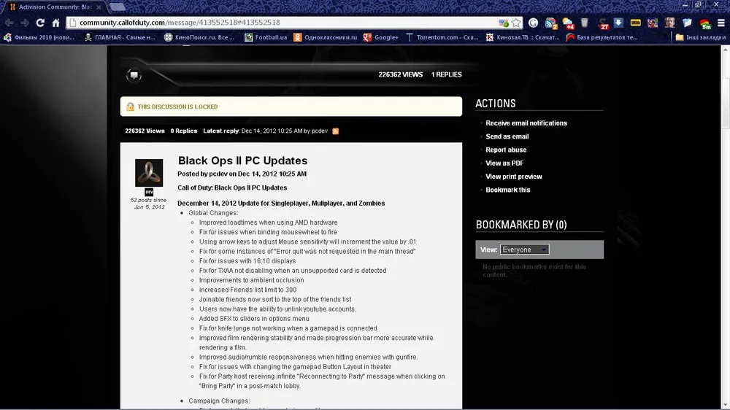Screen dimensions: 730x410
Task: Click 'THIS DISCUSSION IS LOCKED' notice text
Action: point(177,107)
